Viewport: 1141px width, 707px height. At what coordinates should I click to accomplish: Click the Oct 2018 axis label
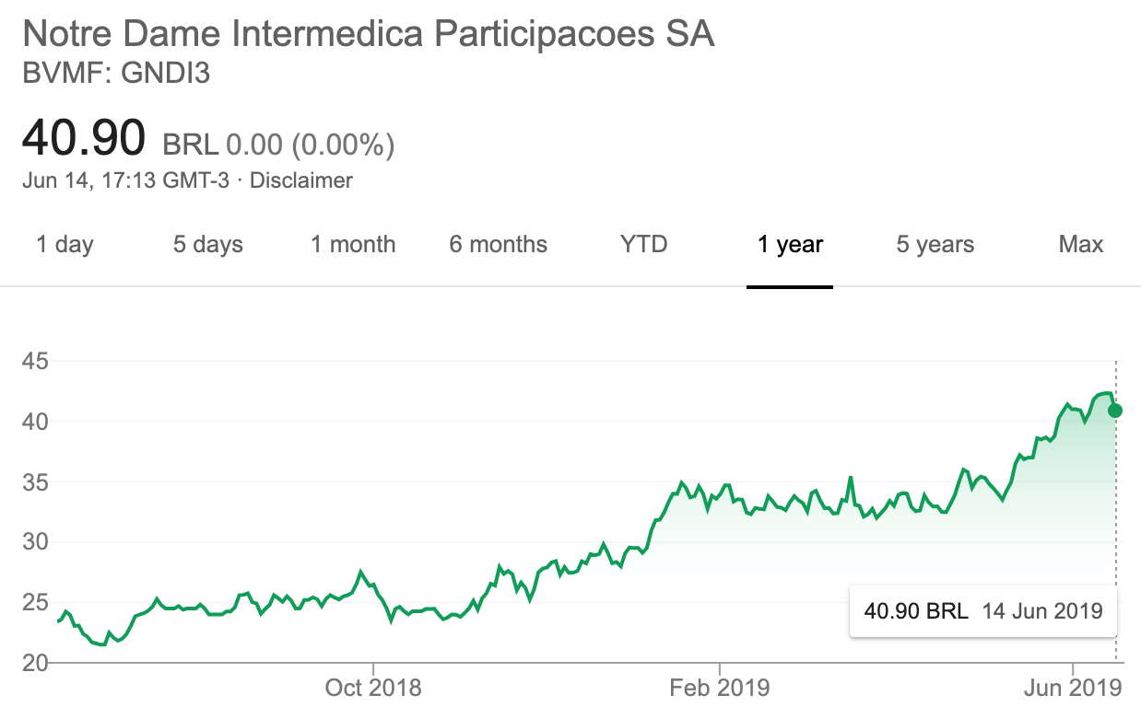(374, 687)
